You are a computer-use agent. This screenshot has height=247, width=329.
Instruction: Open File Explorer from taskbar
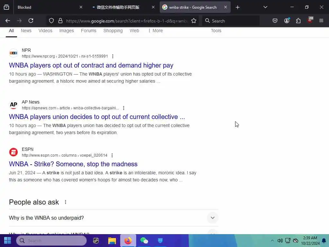112,241
